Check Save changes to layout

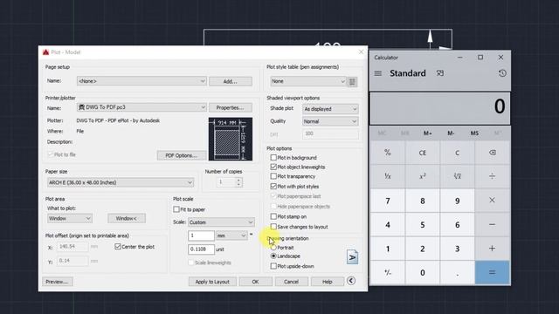(273, 227)
